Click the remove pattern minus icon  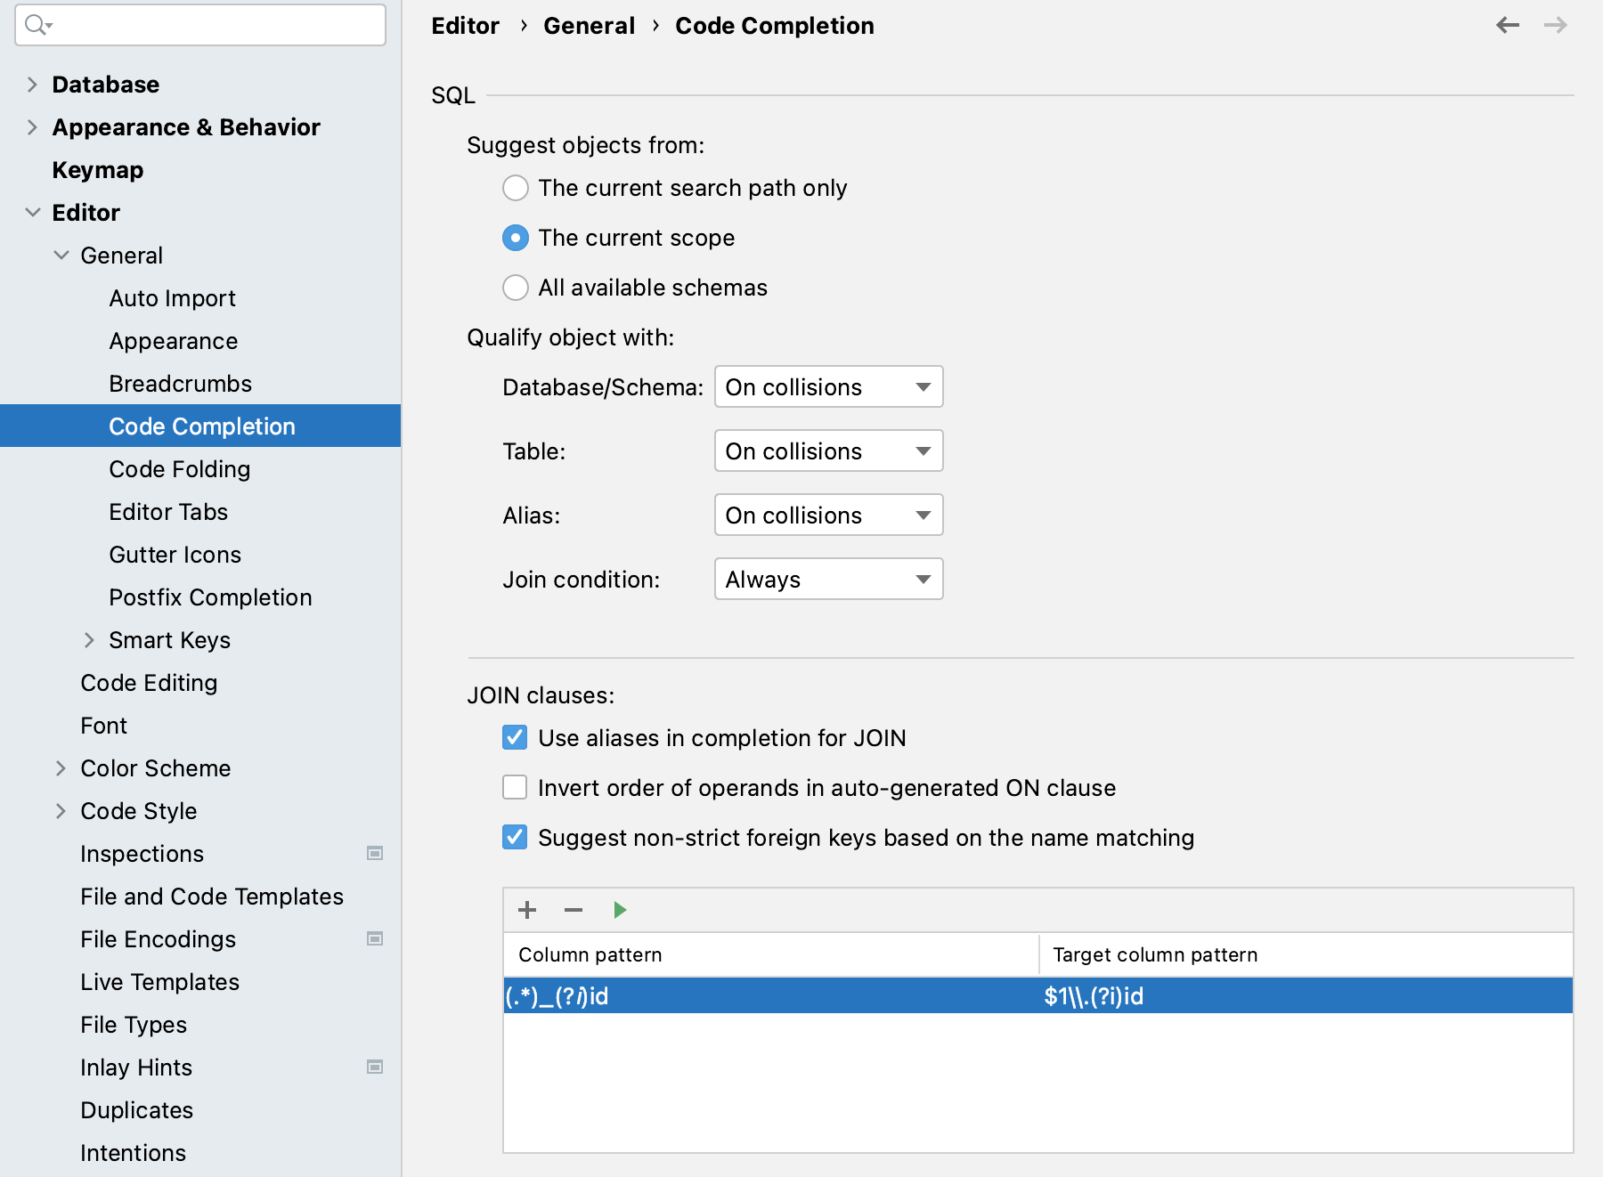point(574,910)
